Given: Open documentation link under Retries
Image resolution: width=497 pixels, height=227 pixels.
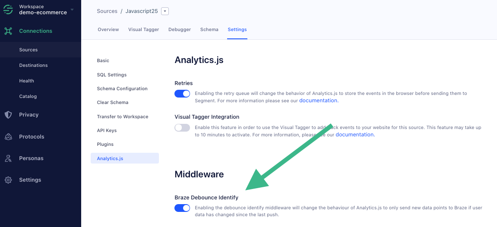Looking at the screenshot, I should click(318, 101).
